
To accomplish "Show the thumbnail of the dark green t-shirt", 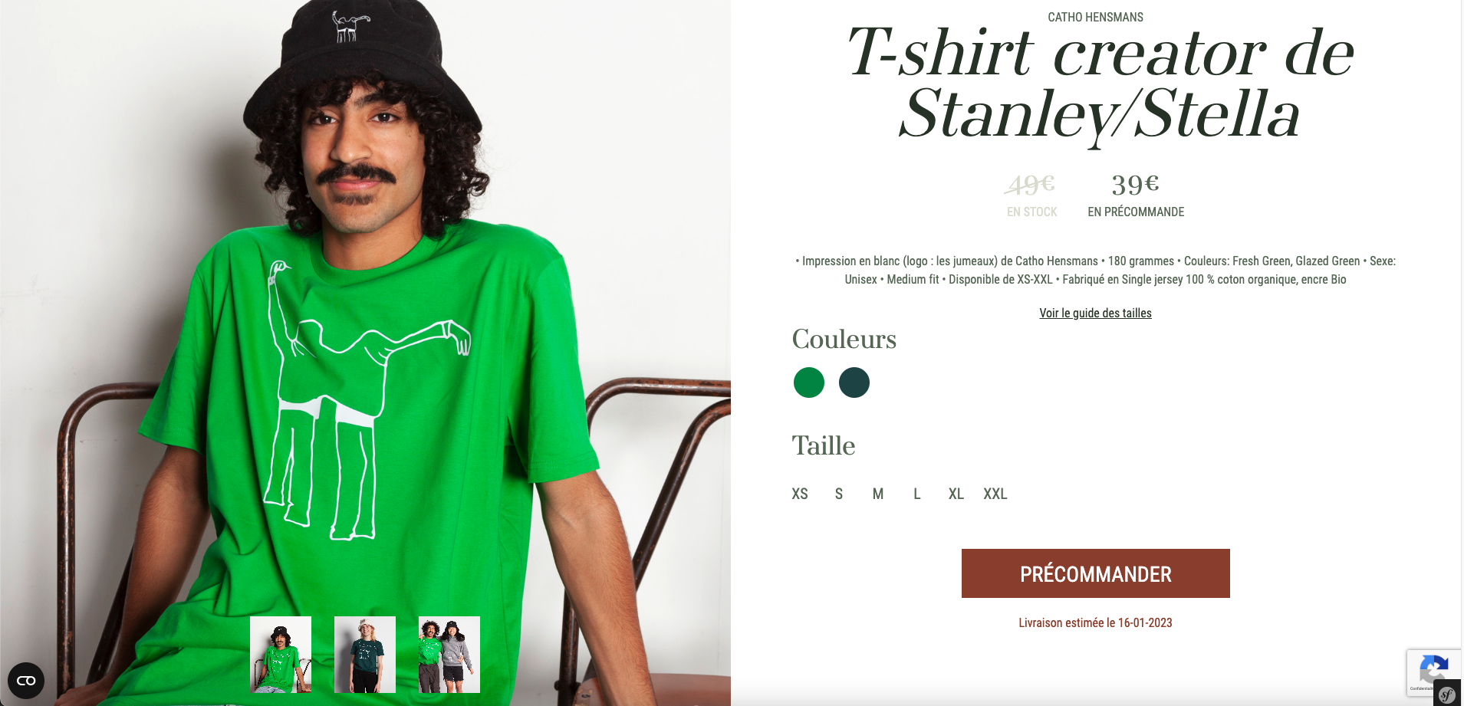I will click(365, 655).
